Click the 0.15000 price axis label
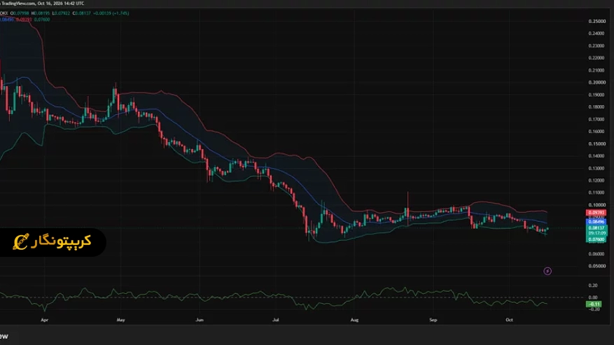This screenshot has width=614, height=345. click(596, 143)
